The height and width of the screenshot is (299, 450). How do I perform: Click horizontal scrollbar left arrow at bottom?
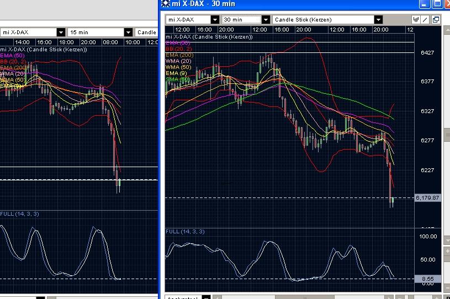pos(217,297)
